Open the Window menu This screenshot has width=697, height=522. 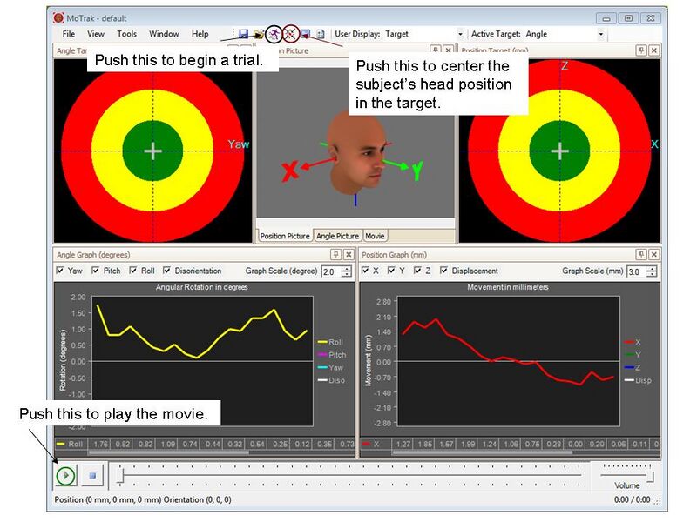click(164, 34)
